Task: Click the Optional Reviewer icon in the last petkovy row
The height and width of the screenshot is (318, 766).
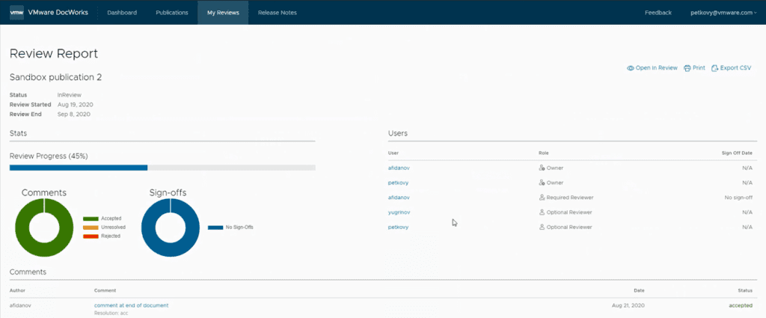Action: coord(542,227)
